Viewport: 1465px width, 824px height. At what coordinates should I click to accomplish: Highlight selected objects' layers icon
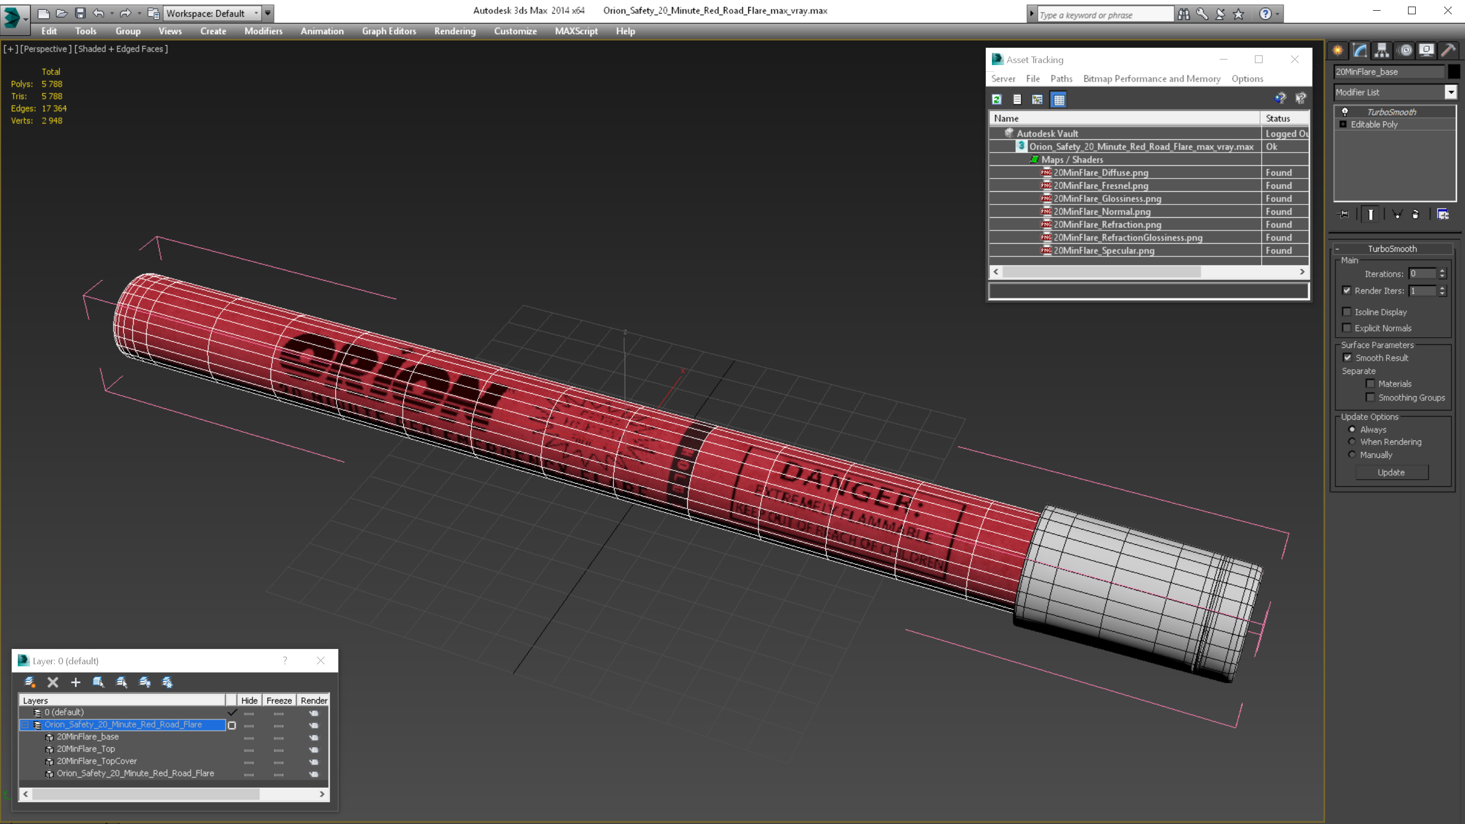[121, 682]
